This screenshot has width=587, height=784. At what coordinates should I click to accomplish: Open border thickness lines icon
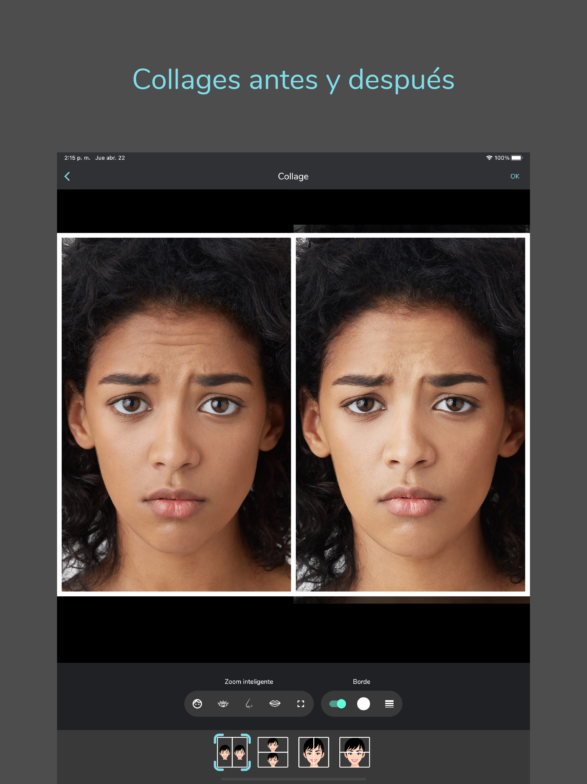click(x=389, y=704)
